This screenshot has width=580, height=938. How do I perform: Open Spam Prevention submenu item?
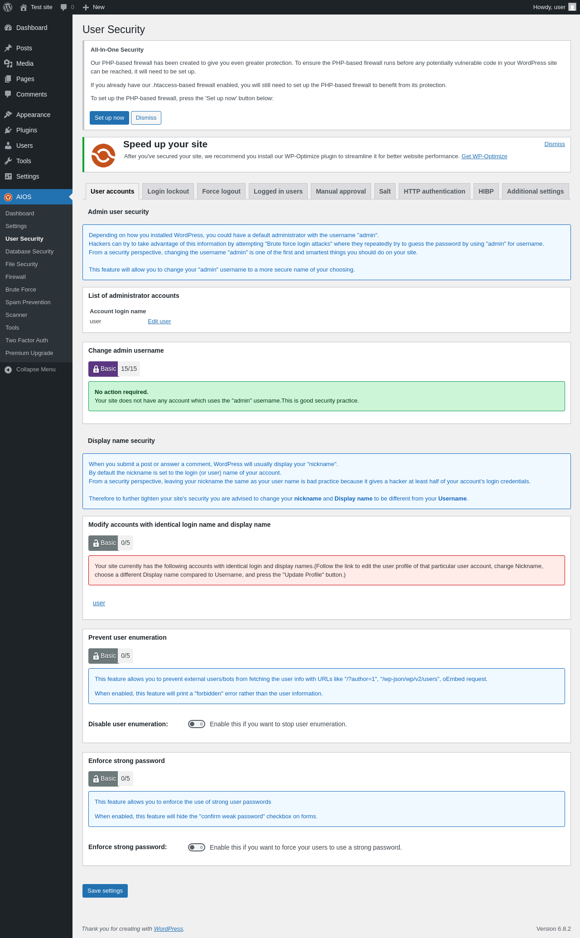36,302
